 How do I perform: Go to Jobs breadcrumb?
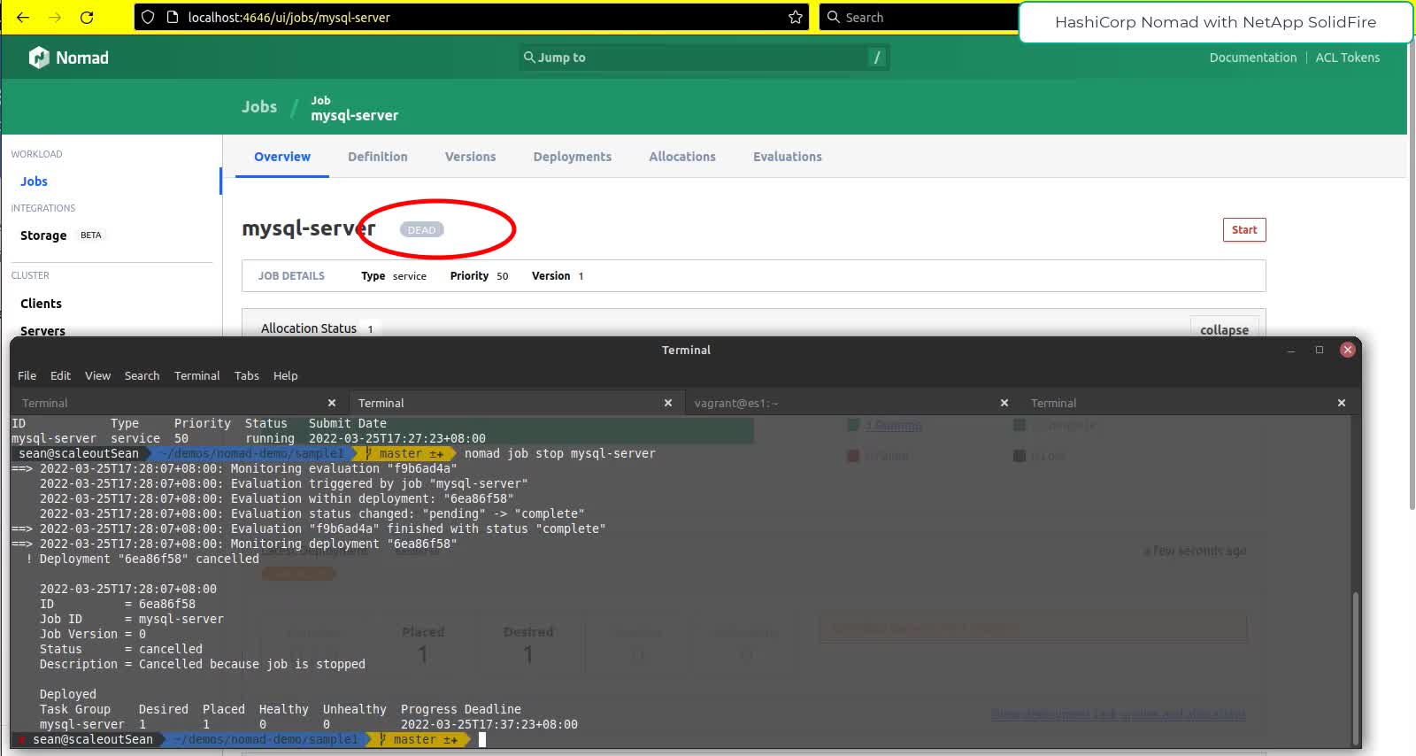click(259, 107)
